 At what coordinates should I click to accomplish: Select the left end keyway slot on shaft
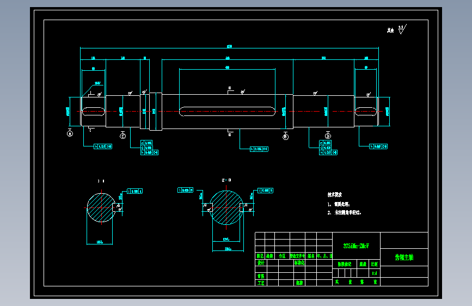click(93, 112)
